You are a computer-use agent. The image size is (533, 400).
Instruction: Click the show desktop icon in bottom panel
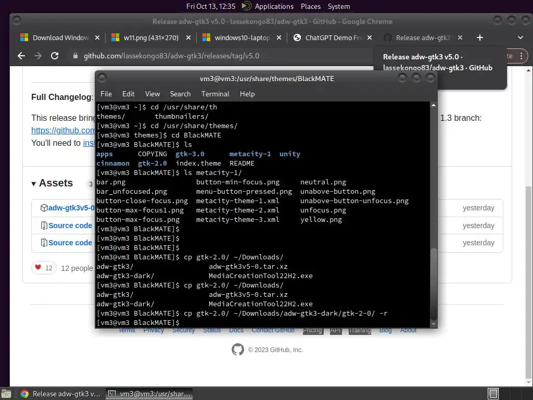[6, 394]
